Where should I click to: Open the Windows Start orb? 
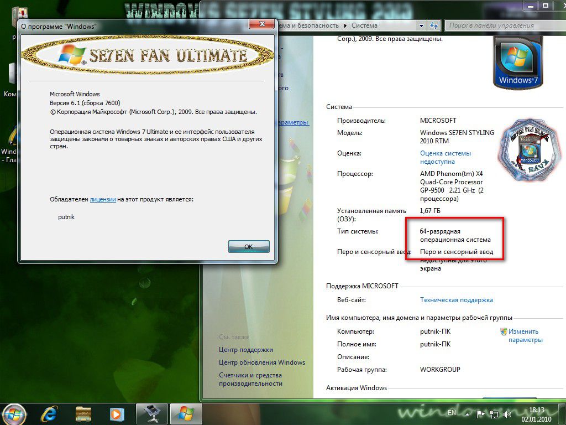14,414
